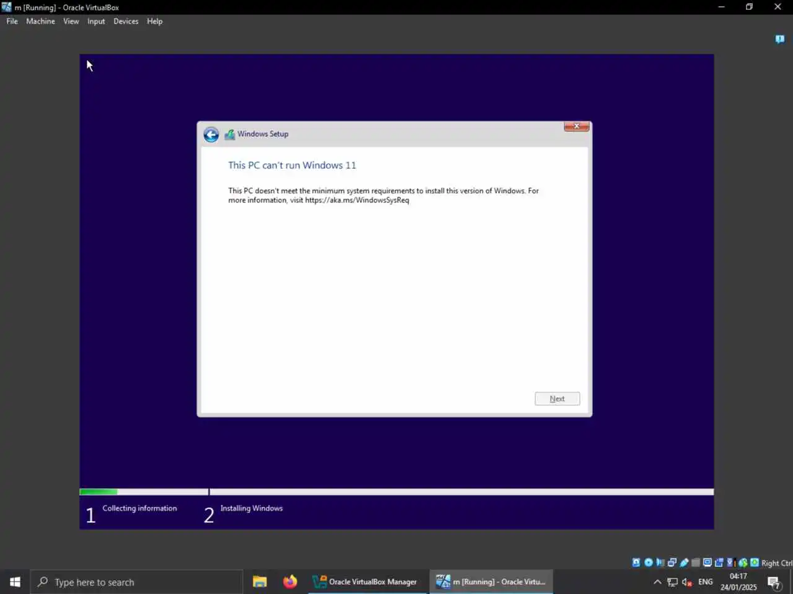Click the muted volume tray icon

pos(687,582)
